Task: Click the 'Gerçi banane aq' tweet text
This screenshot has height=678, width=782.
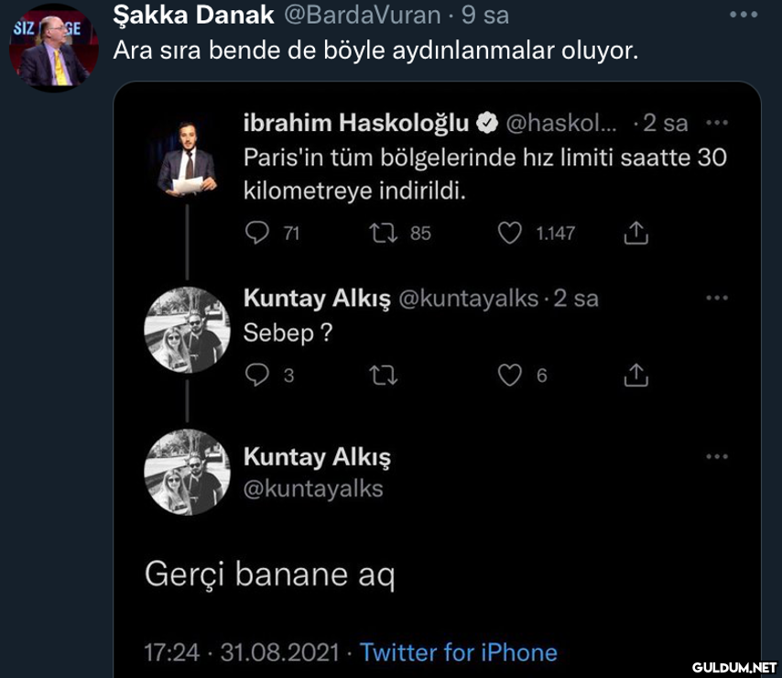Action: tap(269, 574)
